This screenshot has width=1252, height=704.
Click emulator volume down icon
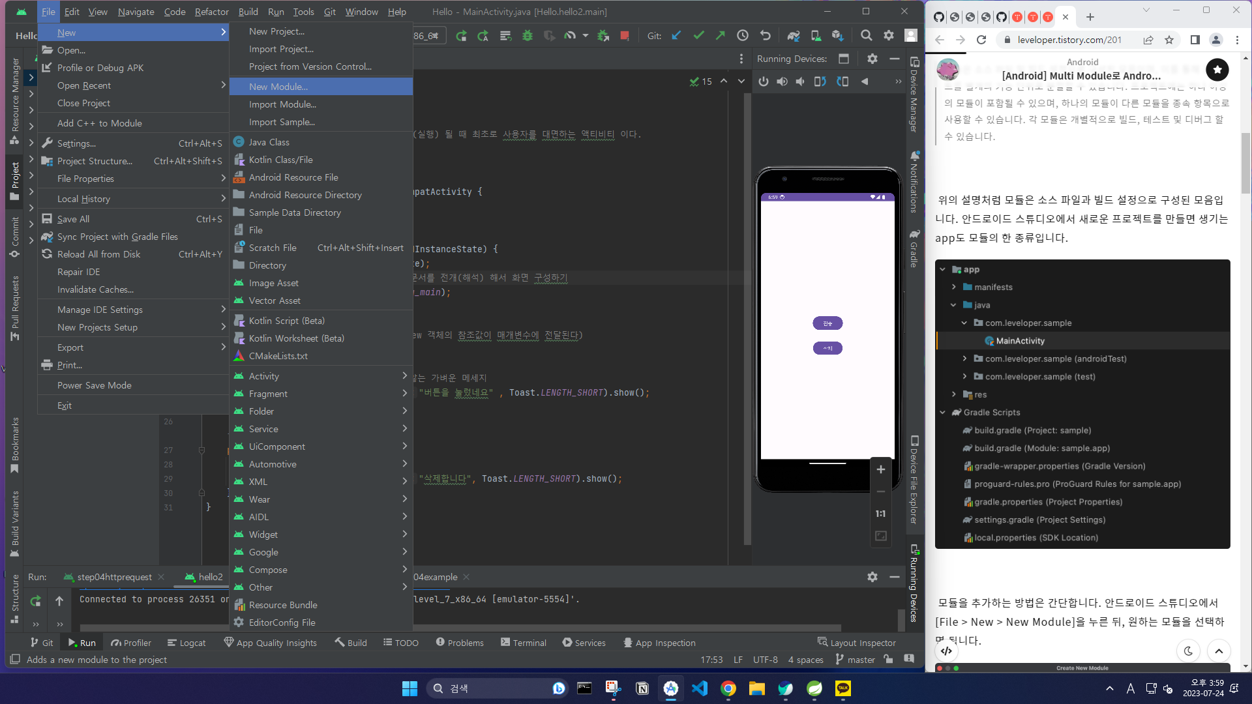click(800, 81)
